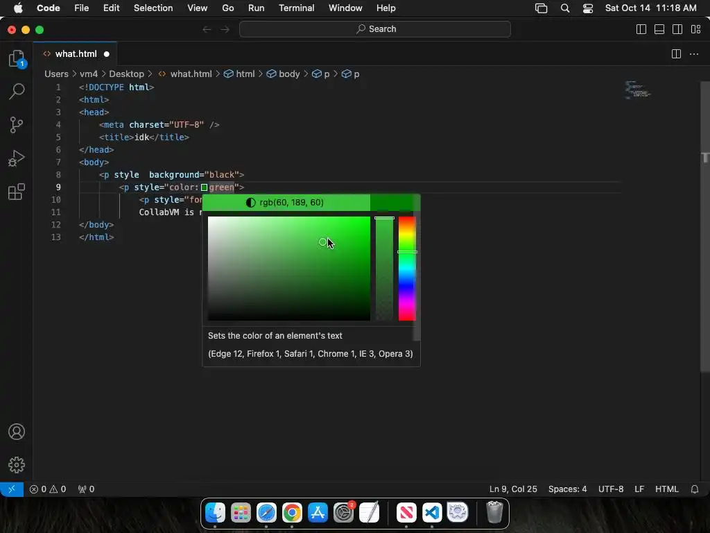
Task: Toggle Secondary Side Bar visibility
Action: pyautogui.click(x=677, y=29)
